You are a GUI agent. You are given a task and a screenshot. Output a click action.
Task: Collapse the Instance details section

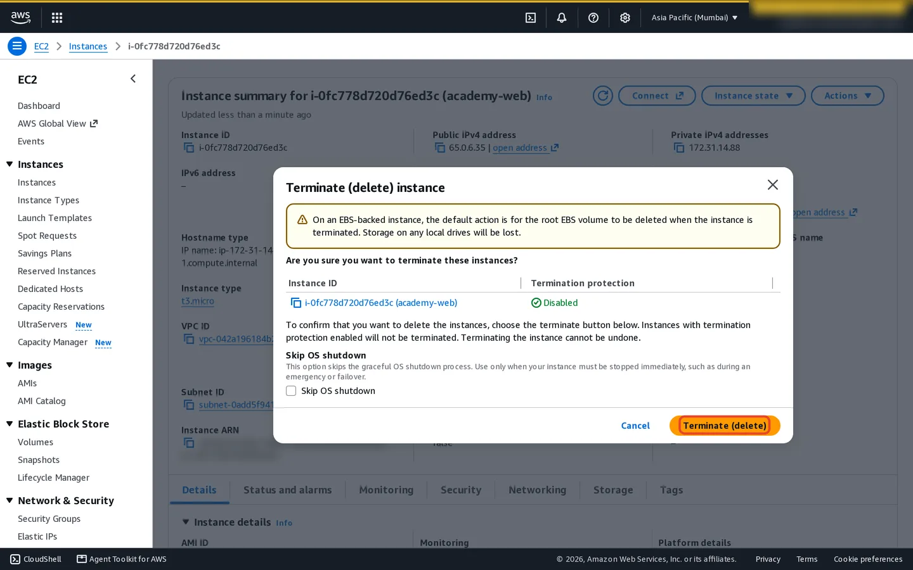tap(186, 522)
